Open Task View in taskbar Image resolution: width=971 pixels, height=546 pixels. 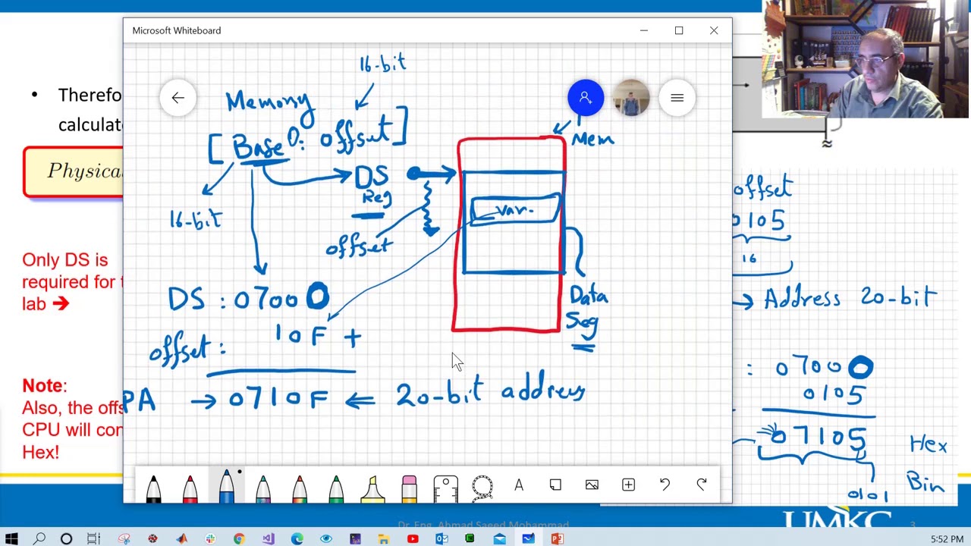click(x=93, y=539)
